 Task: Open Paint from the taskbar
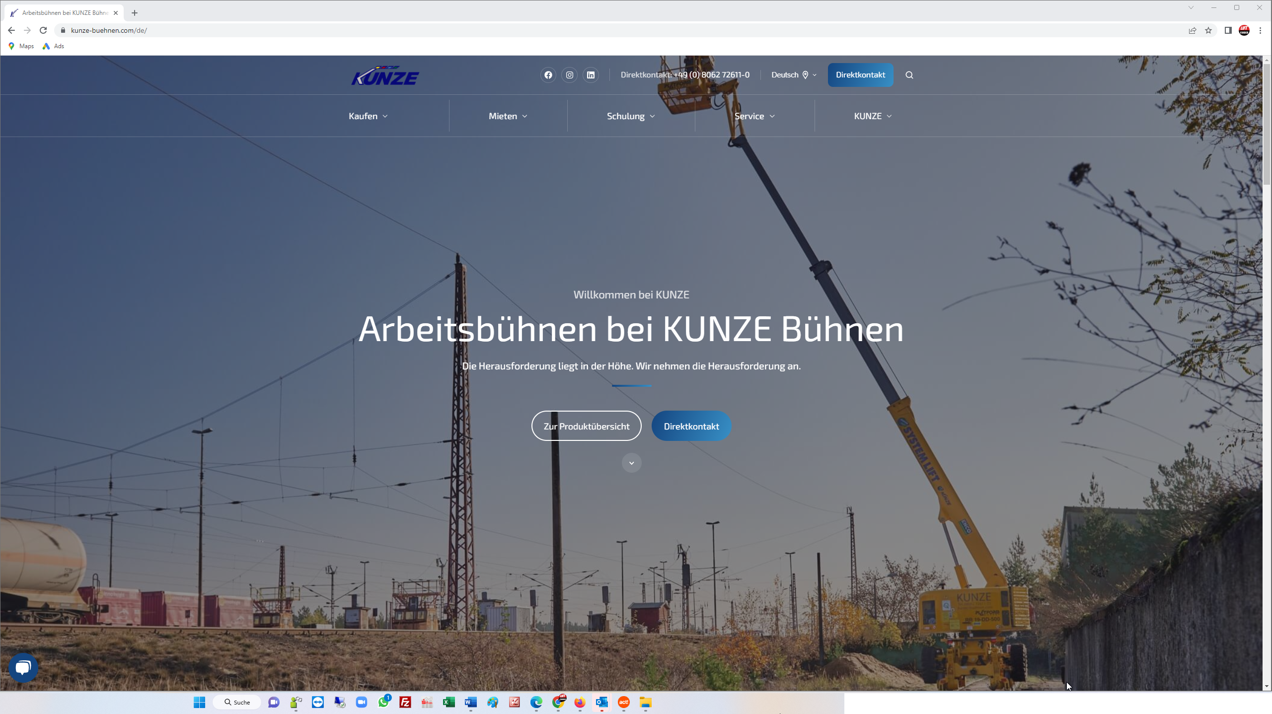tap(492, 702)
